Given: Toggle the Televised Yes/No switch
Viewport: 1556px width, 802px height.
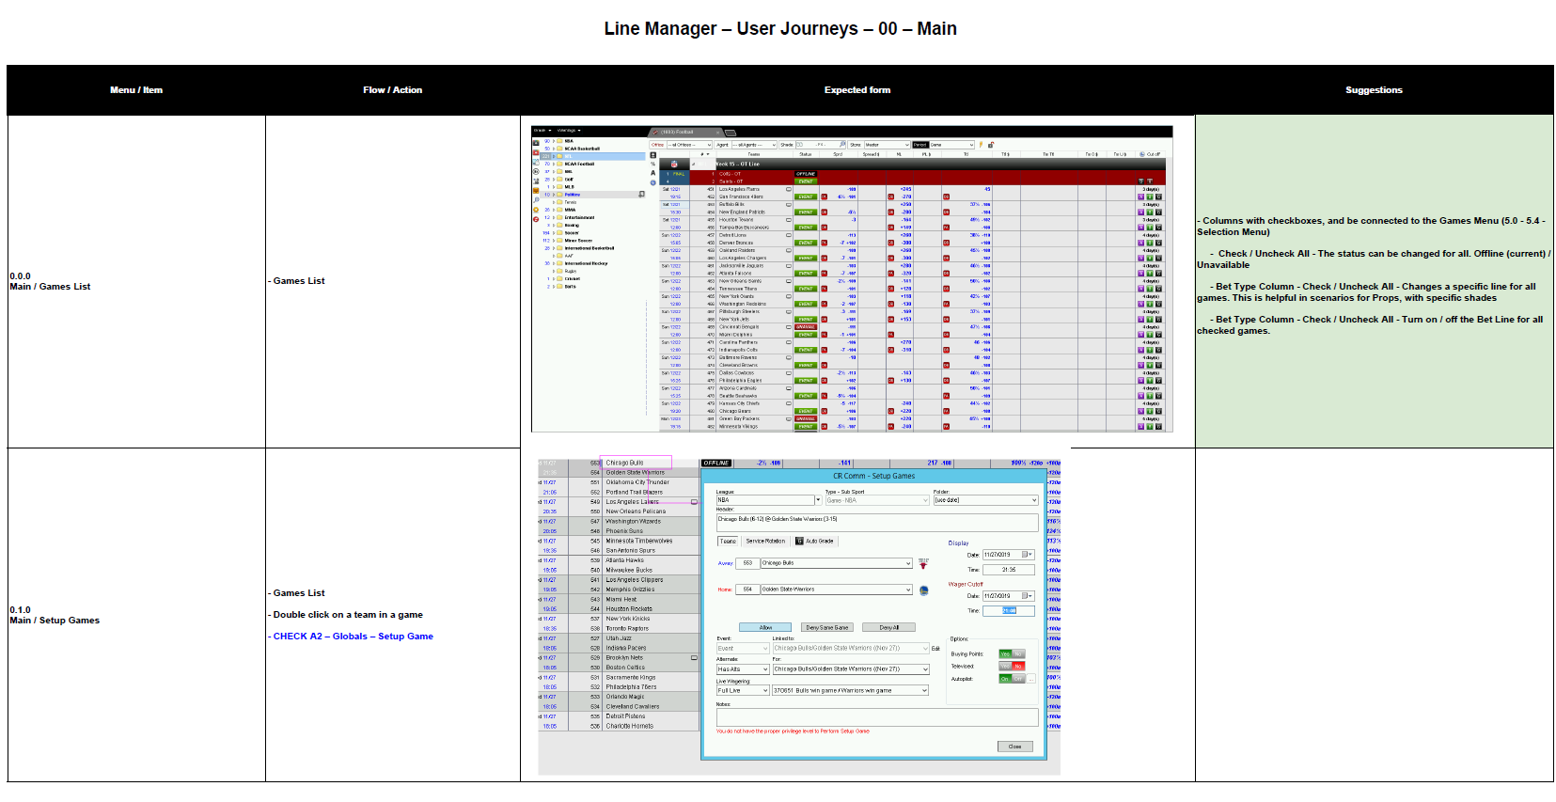Looking at the screenshot, I should [1011, 666].
